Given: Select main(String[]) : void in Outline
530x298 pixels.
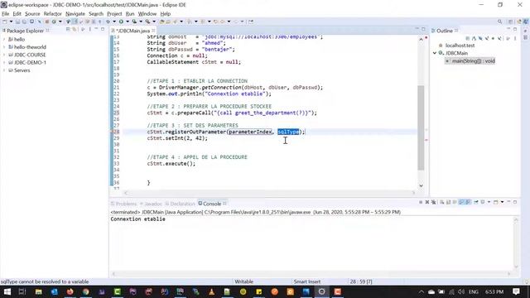Looking at the screenshot, I should pyautogui.click(x=473, y=61).
